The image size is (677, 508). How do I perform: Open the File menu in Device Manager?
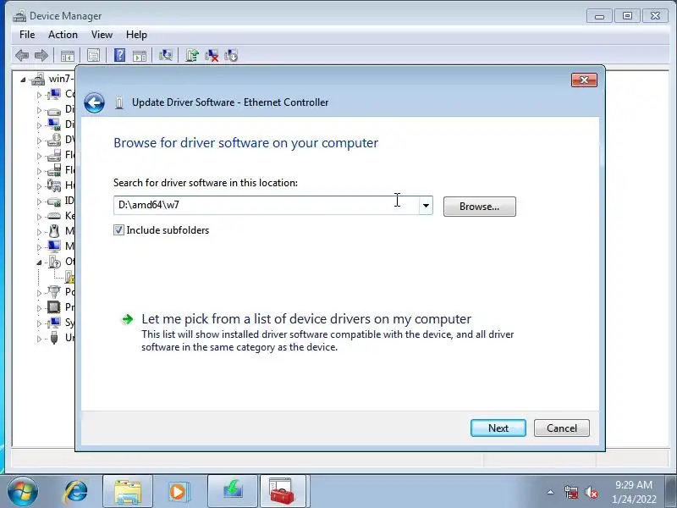click(x=27, y=35)
